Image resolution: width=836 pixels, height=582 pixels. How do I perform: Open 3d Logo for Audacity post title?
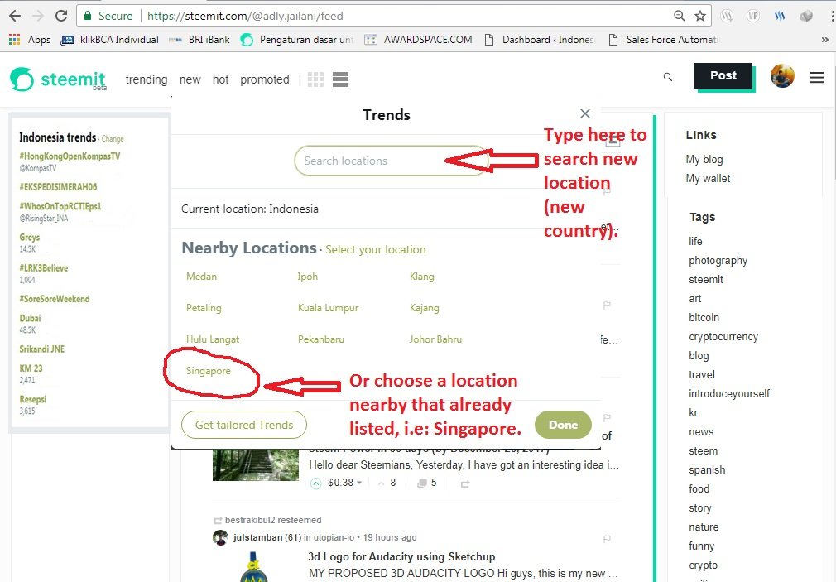(401, 556)
